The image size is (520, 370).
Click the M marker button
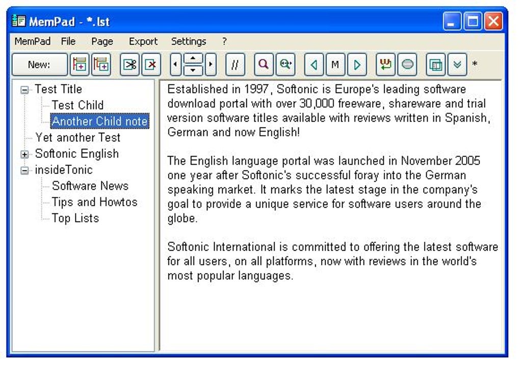335,64
